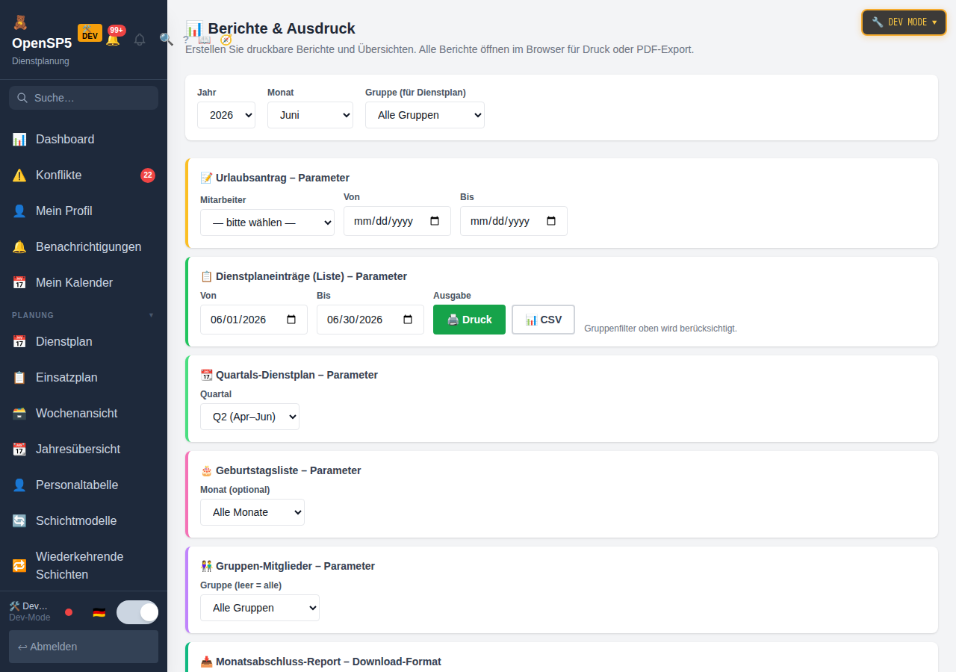The image size is (956, 672).
Task: Open Konflikte in the sidebar
Action: (x=84, y=175)
